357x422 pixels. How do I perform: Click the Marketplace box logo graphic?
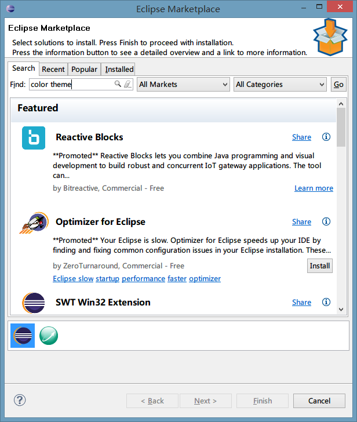(x=330, y=37)
